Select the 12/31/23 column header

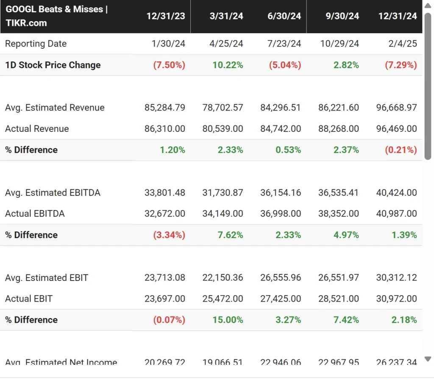(x=166, y=16)
